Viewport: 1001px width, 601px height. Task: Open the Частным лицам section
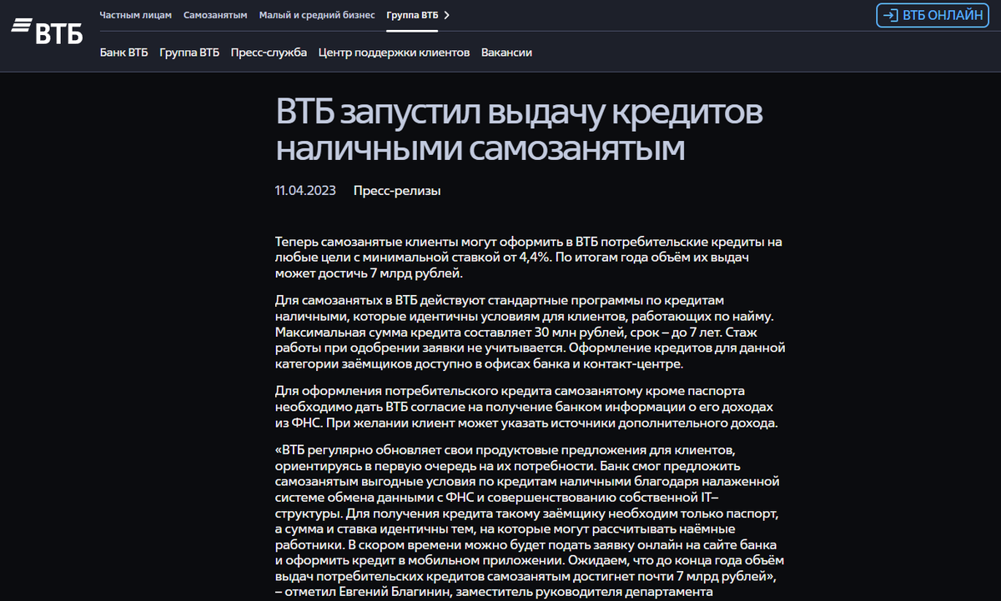pos(135,15)
